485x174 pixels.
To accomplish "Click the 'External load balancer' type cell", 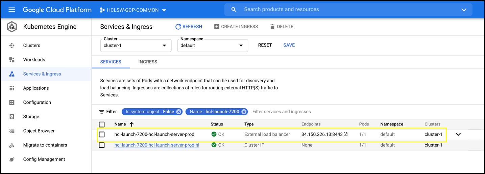I will pyautogui.click(x=267, y=134).
